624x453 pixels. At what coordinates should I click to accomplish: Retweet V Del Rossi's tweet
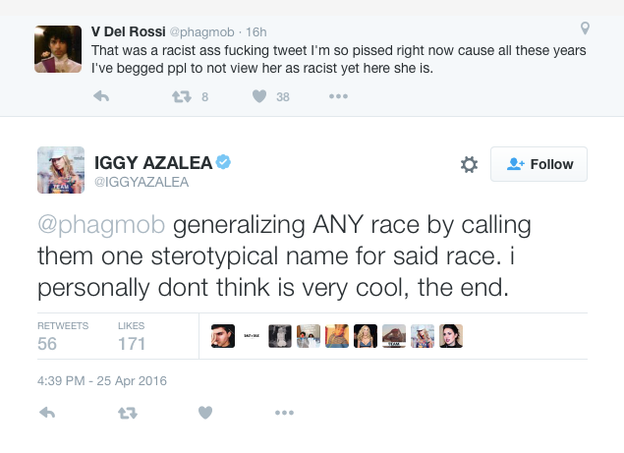[181, 96]
